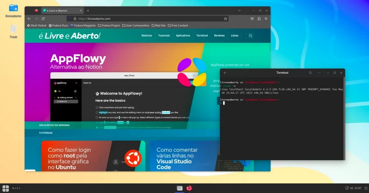Expand the Firefox list all tabs chevron
Image resolution: width=369 pixels, height=193 pixels.
click(x=239, y=11)
